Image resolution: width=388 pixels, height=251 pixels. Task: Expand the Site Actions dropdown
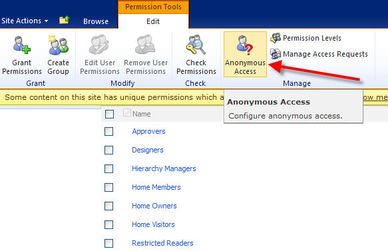(25, 21)
